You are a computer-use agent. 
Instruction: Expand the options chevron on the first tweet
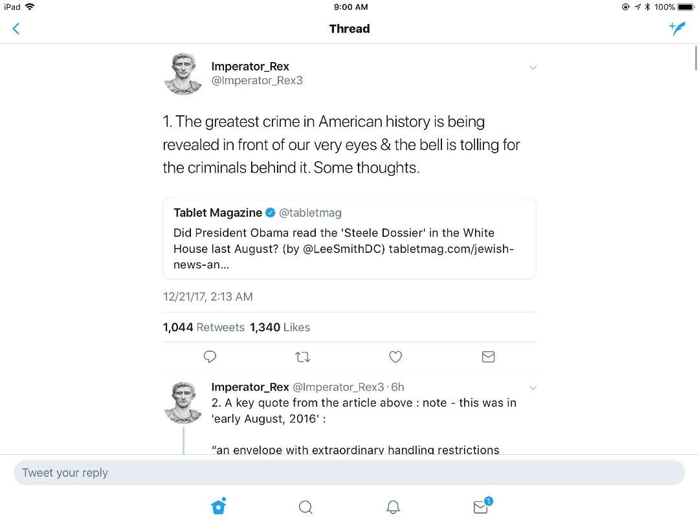pos(533,68)
